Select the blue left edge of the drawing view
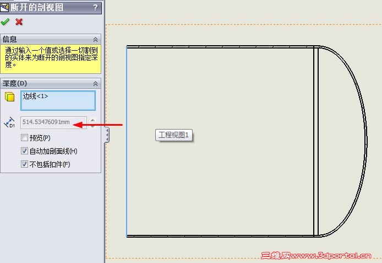382x263 pixels. [127, 142]
